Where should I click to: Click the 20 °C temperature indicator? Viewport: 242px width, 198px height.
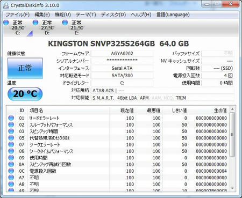click(25, 94)
